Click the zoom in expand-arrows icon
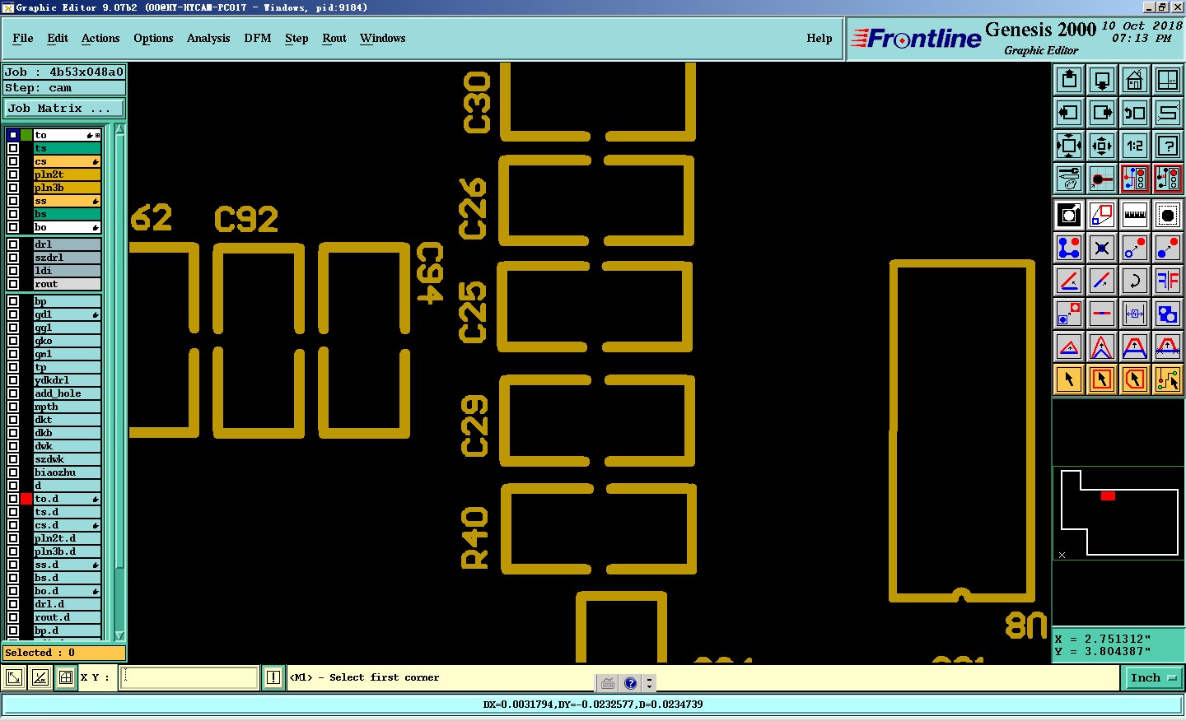This screenshot has height=721, width=1186. (1069, 146)
